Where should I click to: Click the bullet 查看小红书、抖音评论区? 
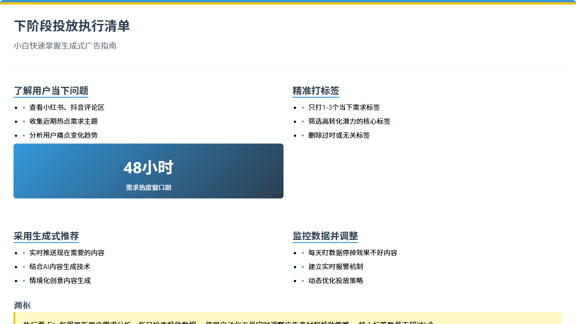click(67, 108)
